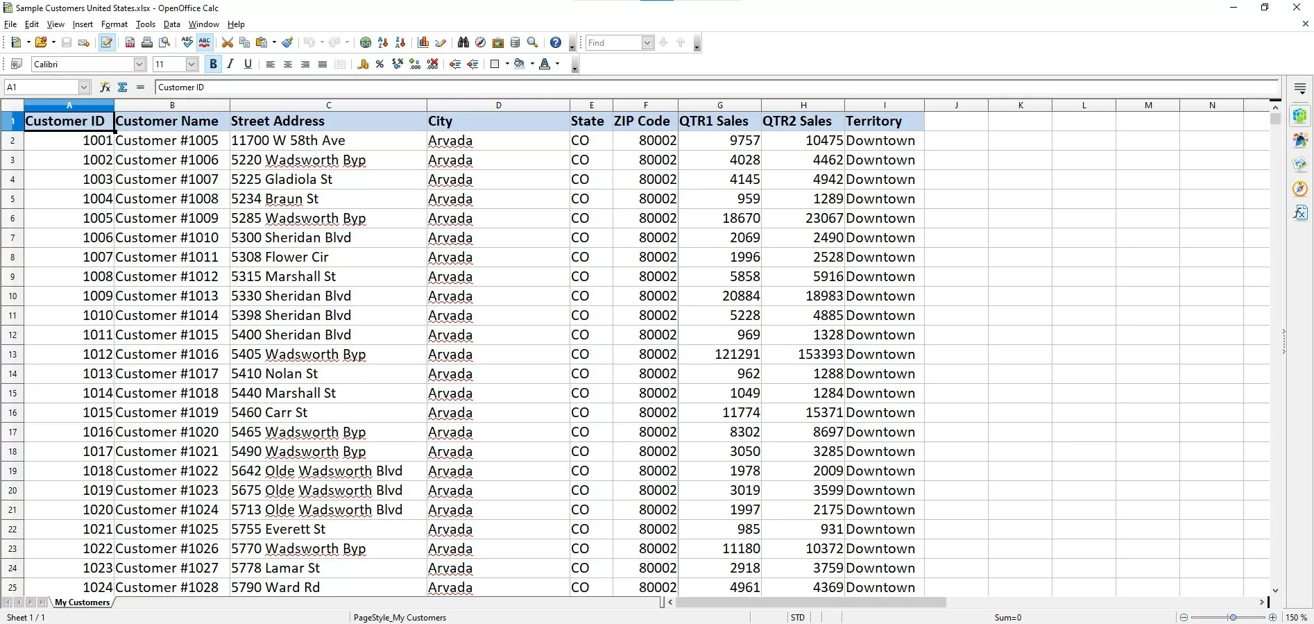Open the Navigator compass icon
The height and width of the screenshot is (624, 1314).
(480, 43)
